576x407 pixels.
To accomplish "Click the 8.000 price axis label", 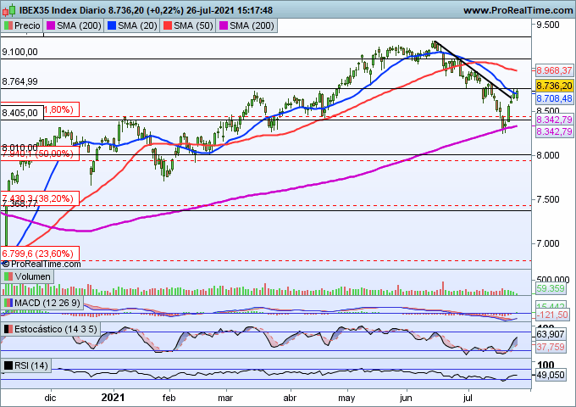I will click(x=548, y=155).
